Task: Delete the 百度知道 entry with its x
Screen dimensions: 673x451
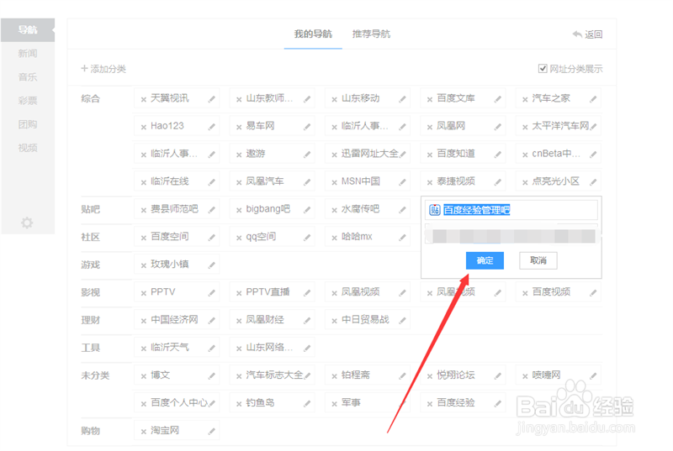Action: click(430, 155)
